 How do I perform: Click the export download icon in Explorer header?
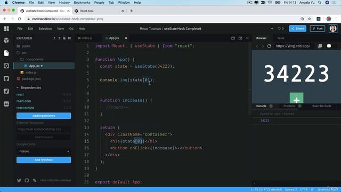54,38
